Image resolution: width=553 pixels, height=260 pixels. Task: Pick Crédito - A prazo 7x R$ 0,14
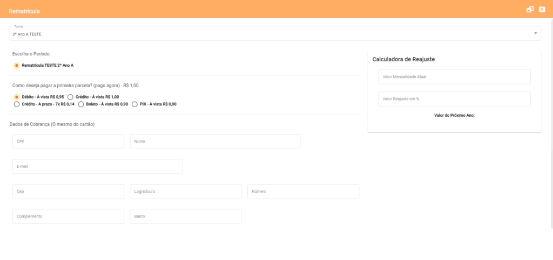(17, 104)
